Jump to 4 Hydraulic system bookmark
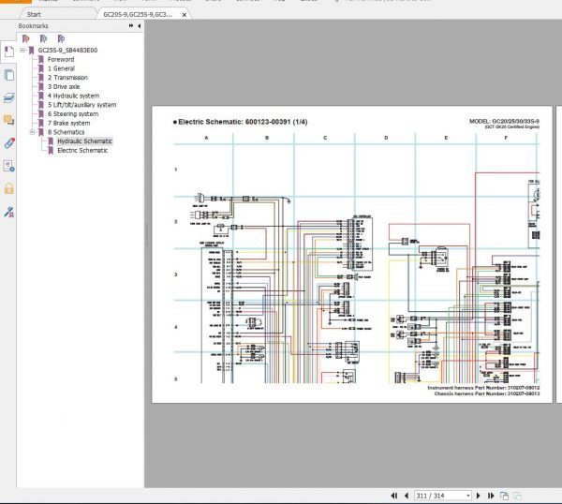The image size is (562, 504). click(x=73, y=96)
